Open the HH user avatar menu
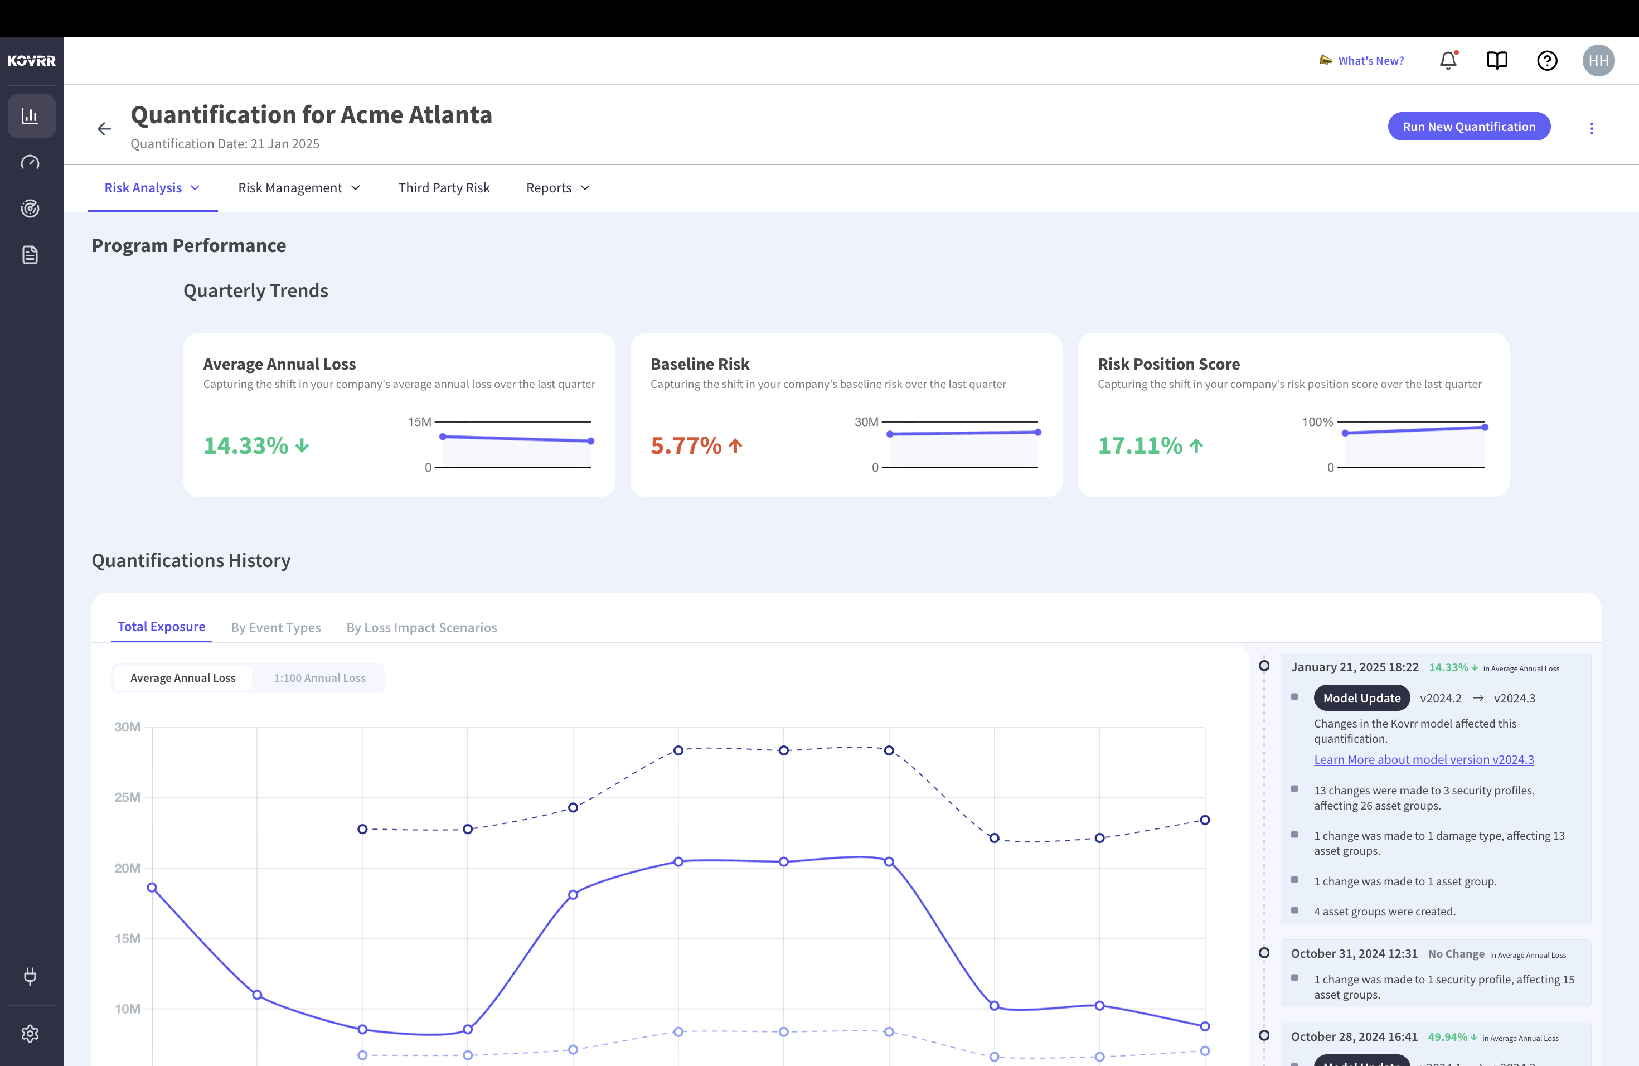 [x=1598, y=61]
